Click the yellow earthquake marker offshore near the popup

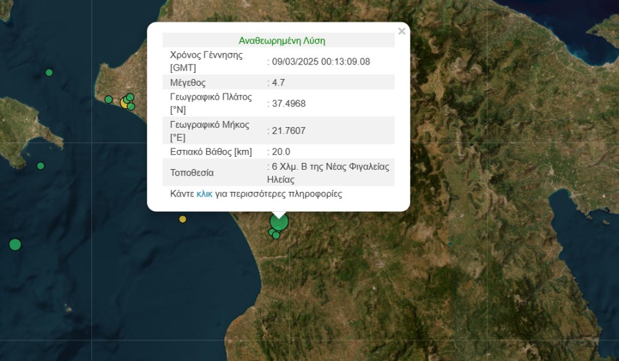[182, 219]
